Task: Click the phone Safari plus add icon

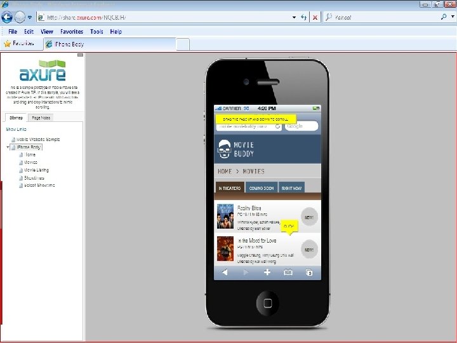Action: [x=267, y=272]
